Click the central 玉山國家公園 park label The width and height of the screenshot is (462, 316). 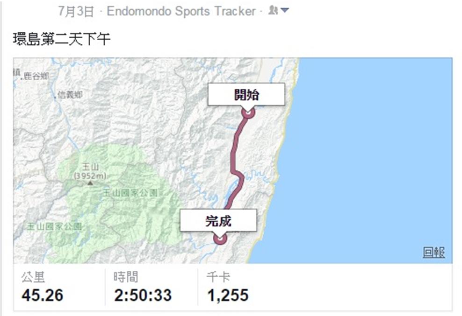pos(130,193)
